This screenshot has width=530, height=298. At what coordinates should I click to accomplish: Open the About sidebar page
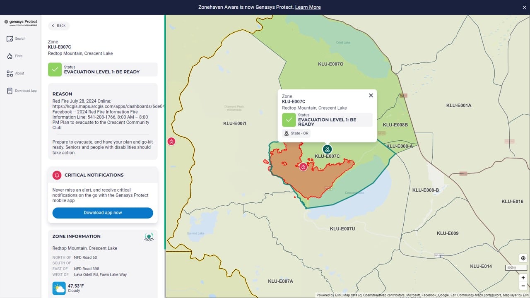pyautogui.click(x=15, y=73)
